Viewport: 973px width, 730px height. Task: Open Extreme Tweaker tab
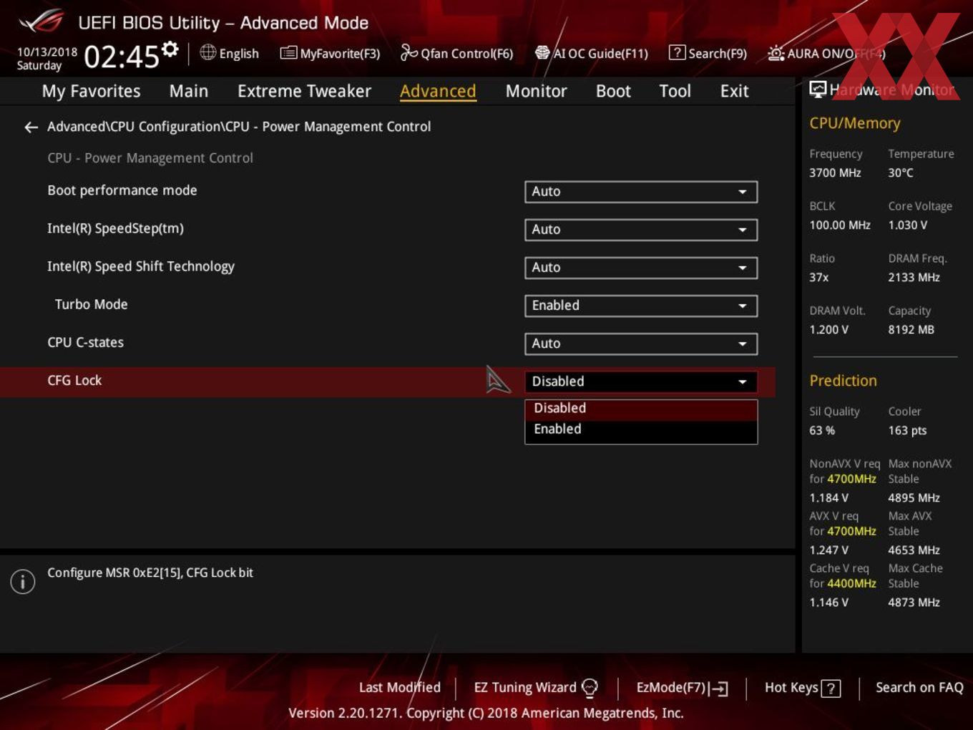(304, 91)
